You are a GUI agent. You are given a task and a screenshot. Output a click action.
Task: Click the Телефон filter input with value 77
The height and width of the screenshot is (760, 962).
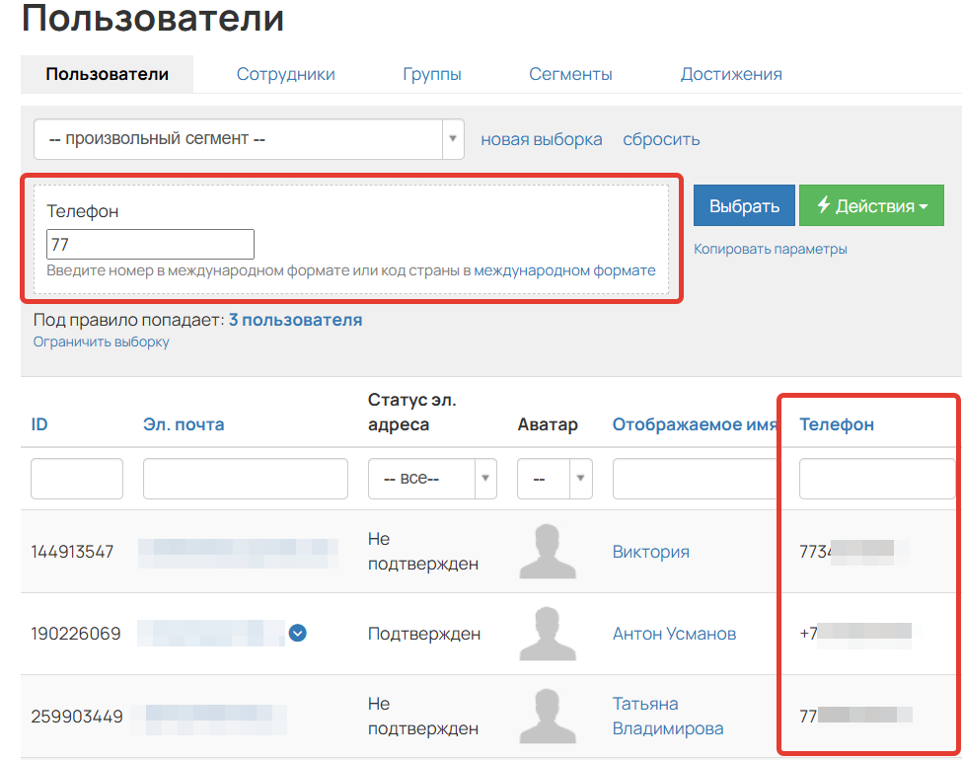point(150,244)
